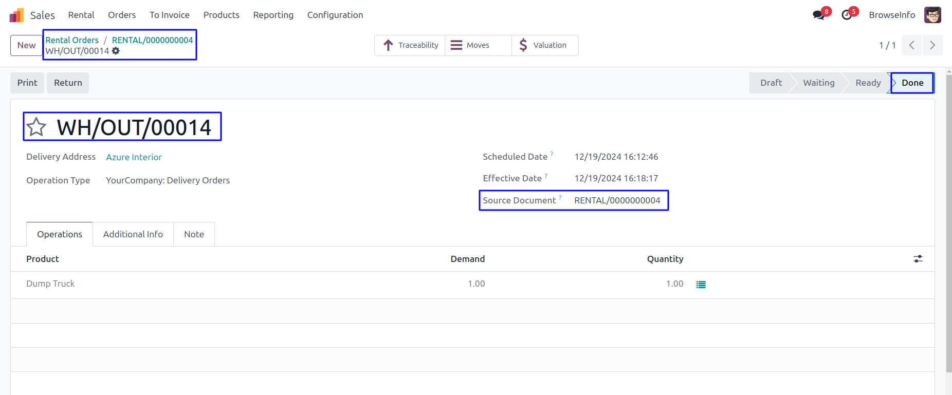Go to the previous record arrow
This screenshot has height=395, width=952.
click(911, 45)
